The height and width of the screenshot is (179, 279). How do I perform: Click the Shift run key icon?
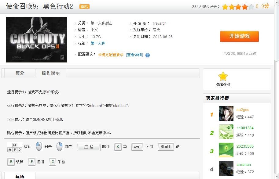tap(166, 147)
